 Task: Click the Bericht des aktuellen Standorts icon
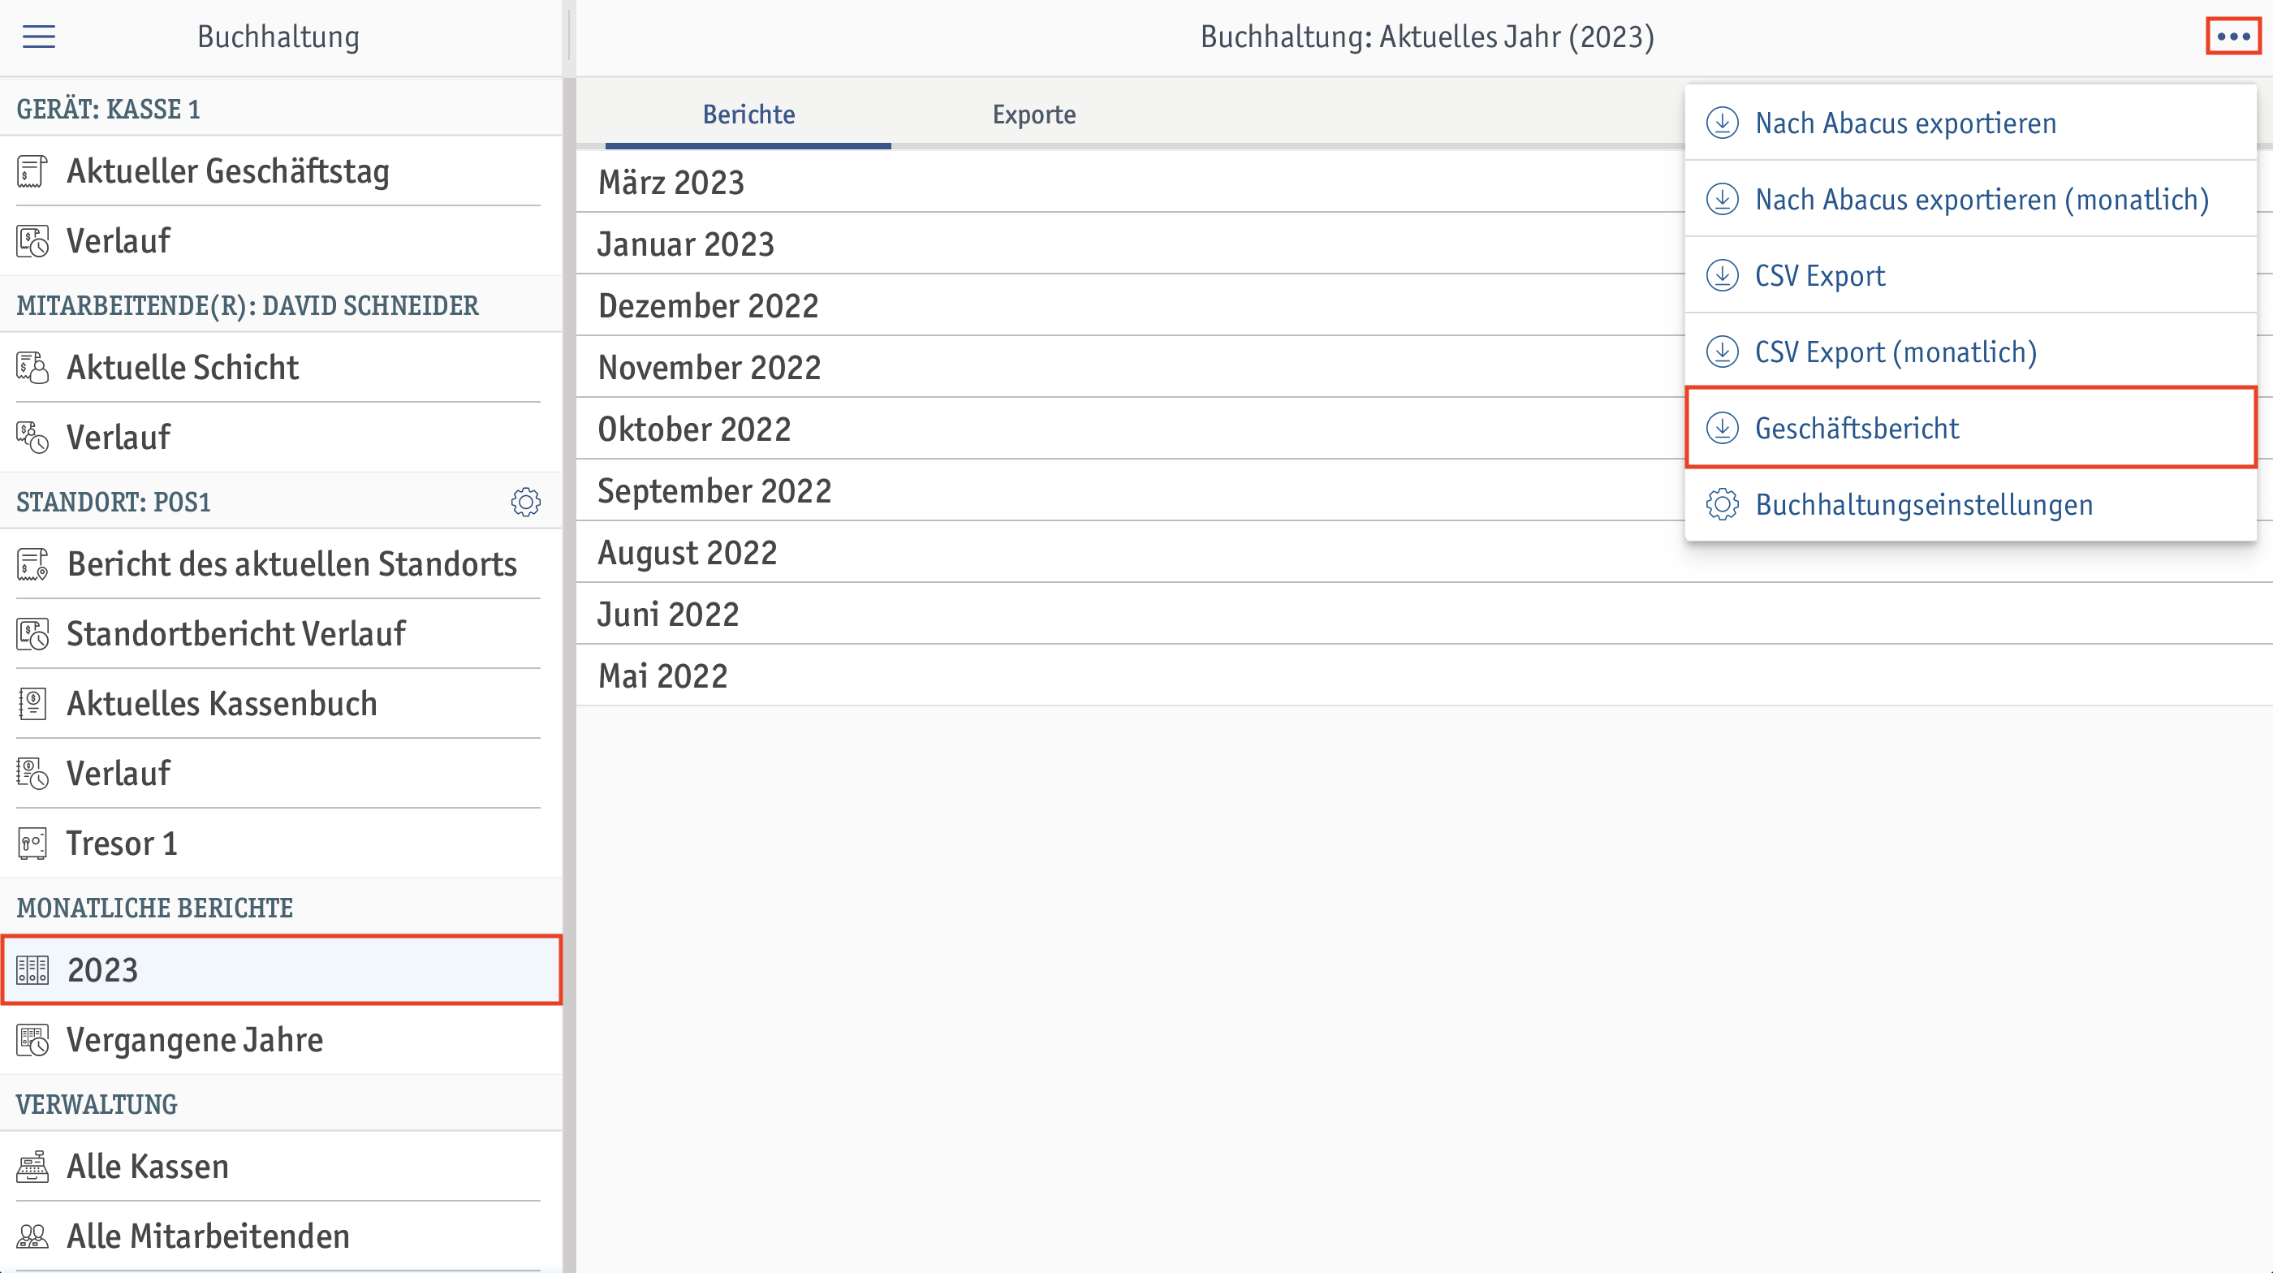click(32, 564)
